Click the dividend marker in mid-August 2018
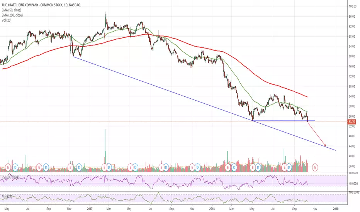The height and width of the screenshot is (212, 360). [289, 167]
